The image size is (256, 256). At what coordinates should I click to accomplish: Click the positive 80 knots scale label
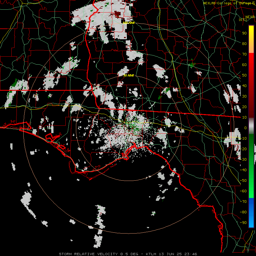click(244, 44)
